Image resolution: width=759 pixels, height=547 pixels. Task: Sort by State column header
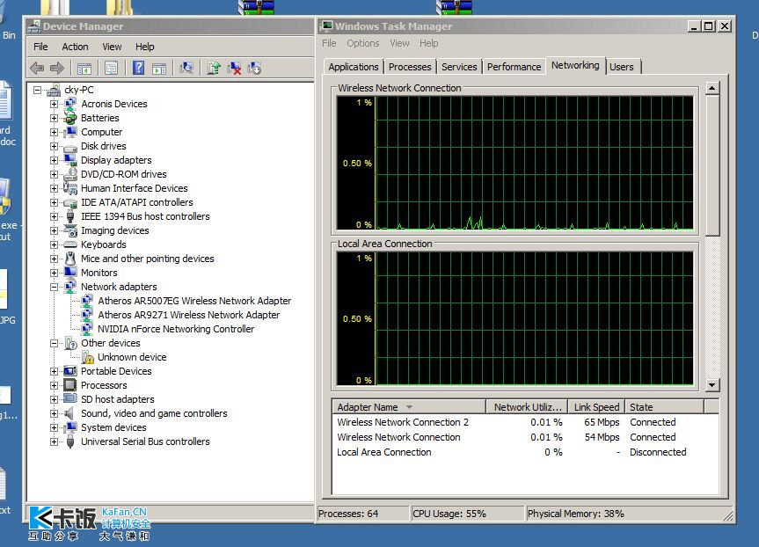click(664, 407)
